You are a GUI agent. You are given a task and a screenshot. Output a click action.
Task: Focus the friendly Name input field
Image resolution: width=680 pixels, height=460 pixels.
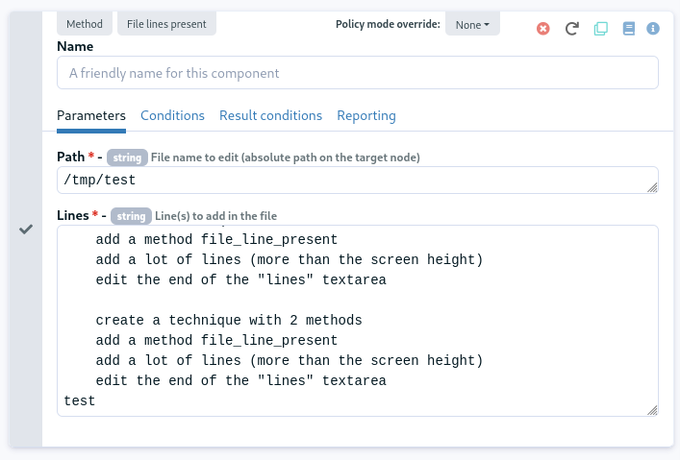coord(358,73)
